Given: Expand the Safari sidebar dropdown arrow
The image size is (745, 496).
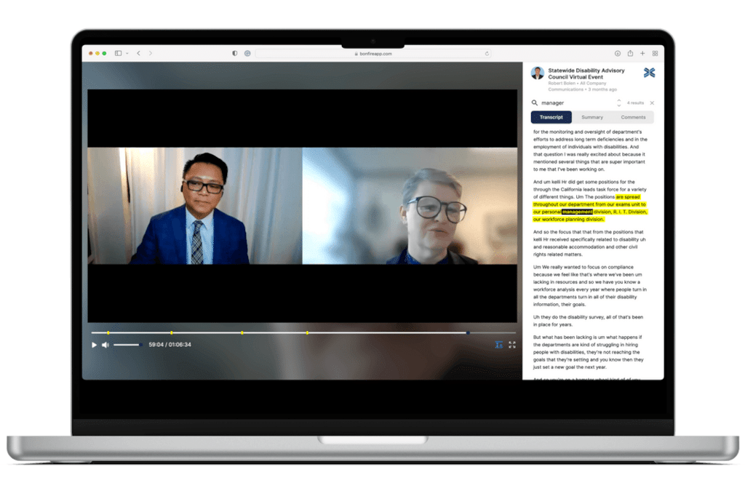Looking at the screenshot, I should [127, 53].
